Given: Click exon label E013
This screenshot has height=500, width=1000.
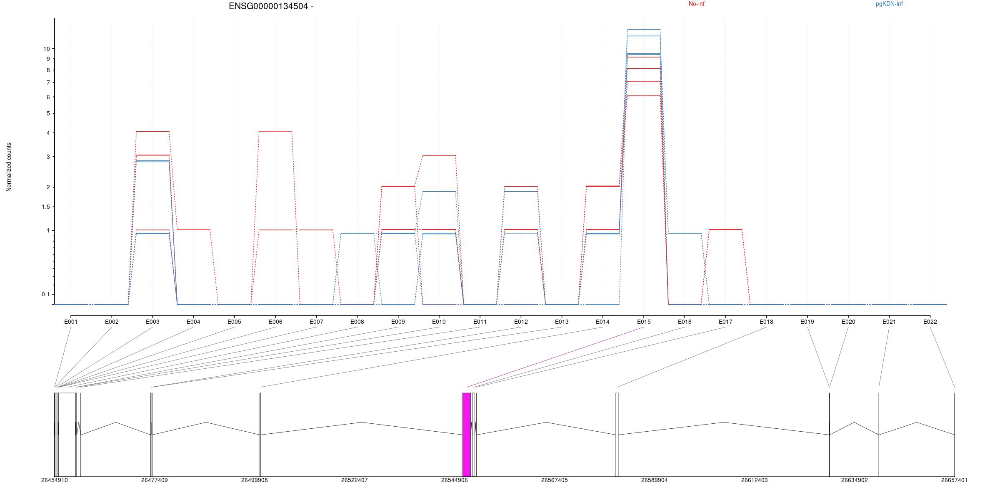Looking at the screenshot, I should point(562,322).
